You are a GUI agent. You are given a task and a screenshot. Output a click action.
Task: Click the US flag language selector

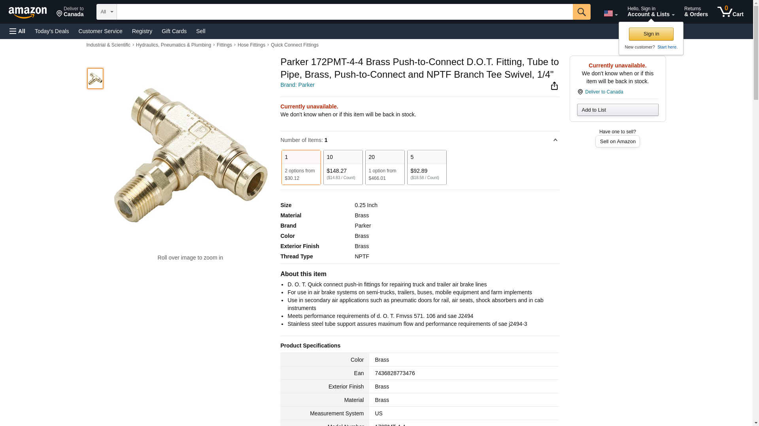pyautogui.click(x=610, y=13)
